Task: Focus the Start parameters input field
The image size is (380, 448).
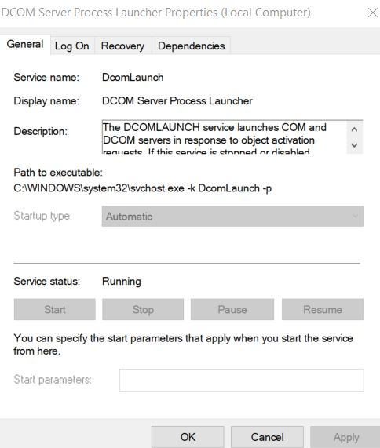Action: 242,380
